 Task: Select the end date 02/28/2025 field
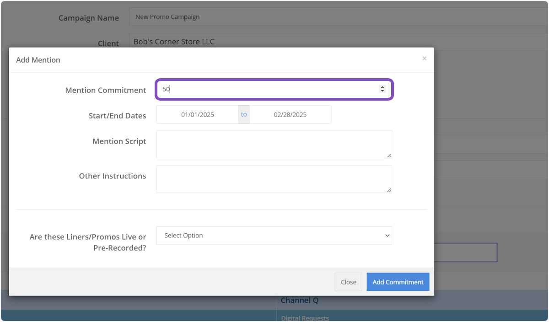pyautogui.click(x=290, y=115)
